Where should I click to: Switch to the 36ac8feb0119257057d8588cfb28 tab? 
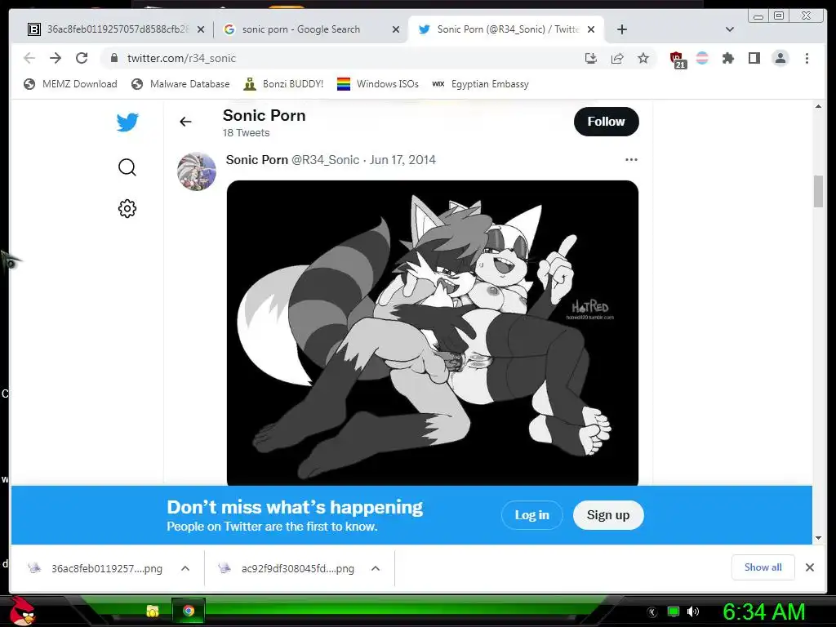click(109, 29)
